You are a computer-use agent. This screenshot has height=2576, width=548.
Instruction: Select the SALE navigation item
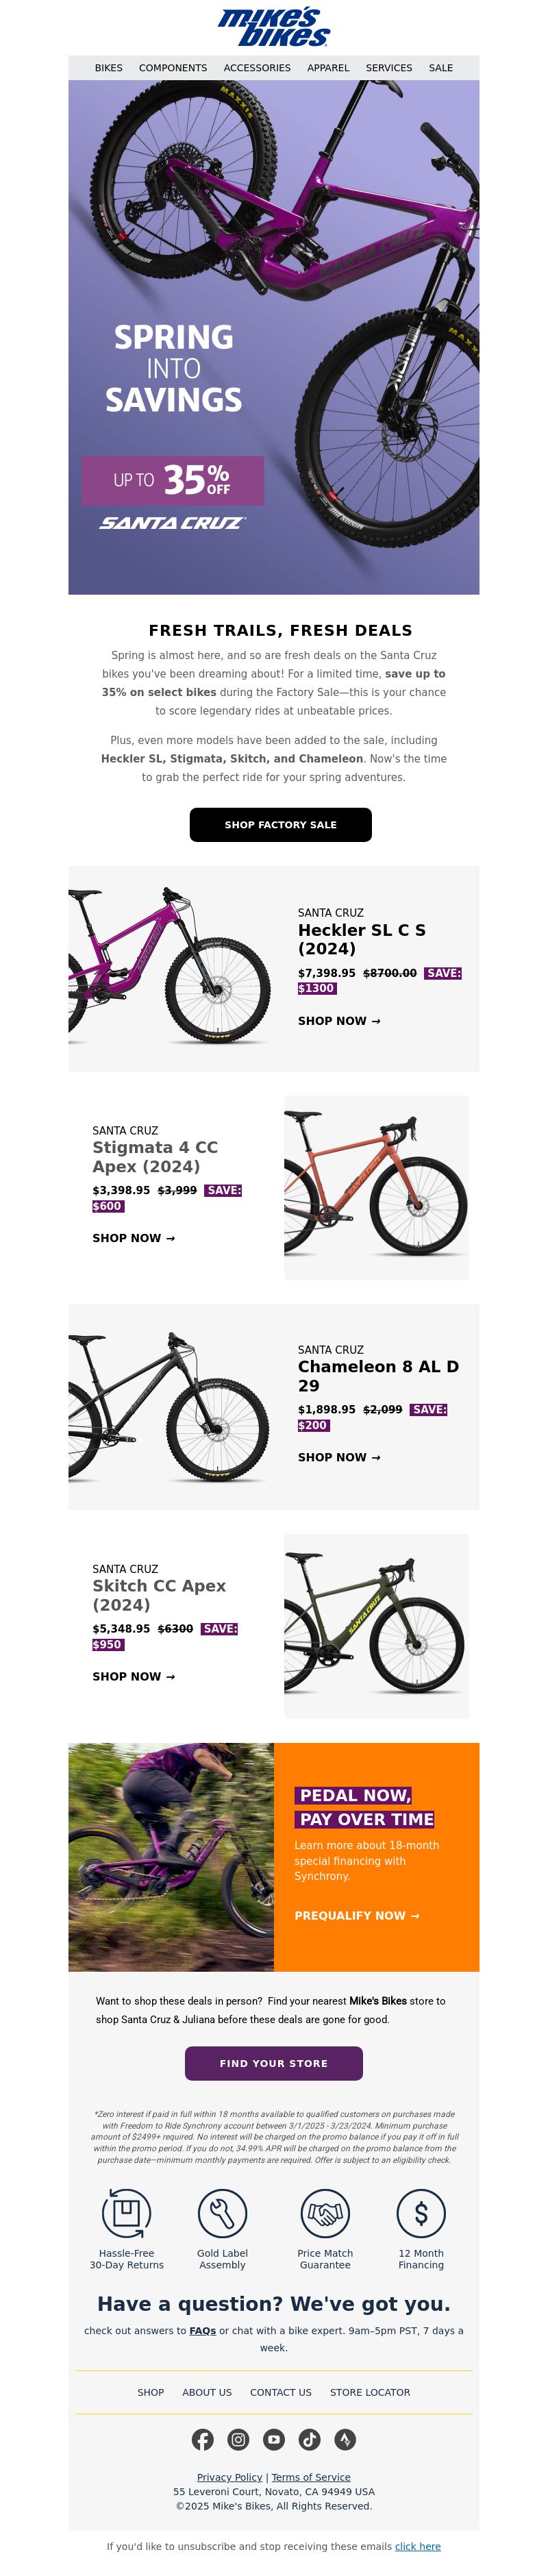(441, 68)
